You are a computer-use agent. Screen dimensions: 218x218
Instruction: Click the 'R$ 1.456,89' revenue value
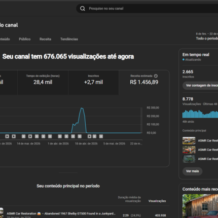(144, 82)
